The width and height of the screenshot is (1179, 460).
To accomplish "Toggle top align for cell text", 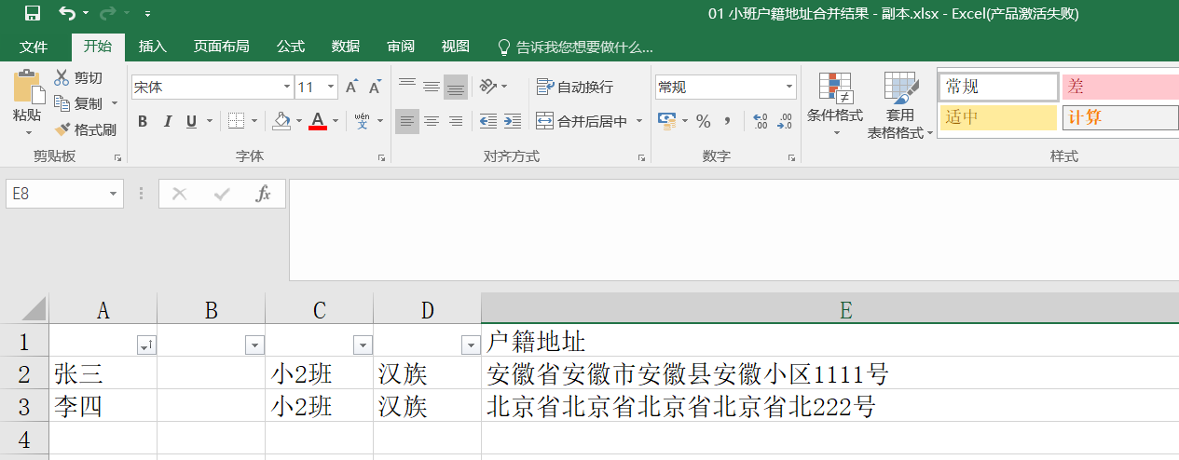I will (x=407, y=87).
